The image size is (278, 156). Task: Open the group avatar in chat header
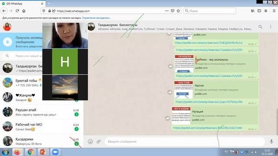coord(91,26)
